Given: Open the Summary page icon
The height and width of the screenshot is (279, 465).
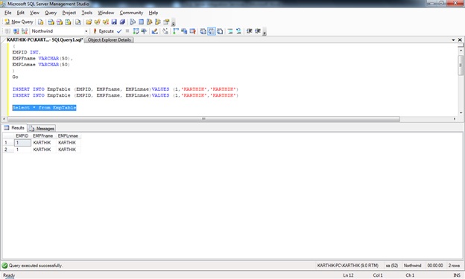Looking at the screenshot, I should coord(141,22).
